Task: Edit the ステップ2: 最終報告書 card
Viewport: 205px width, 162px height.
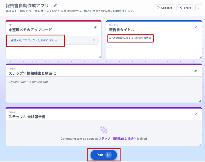Action: coord(196,115)
